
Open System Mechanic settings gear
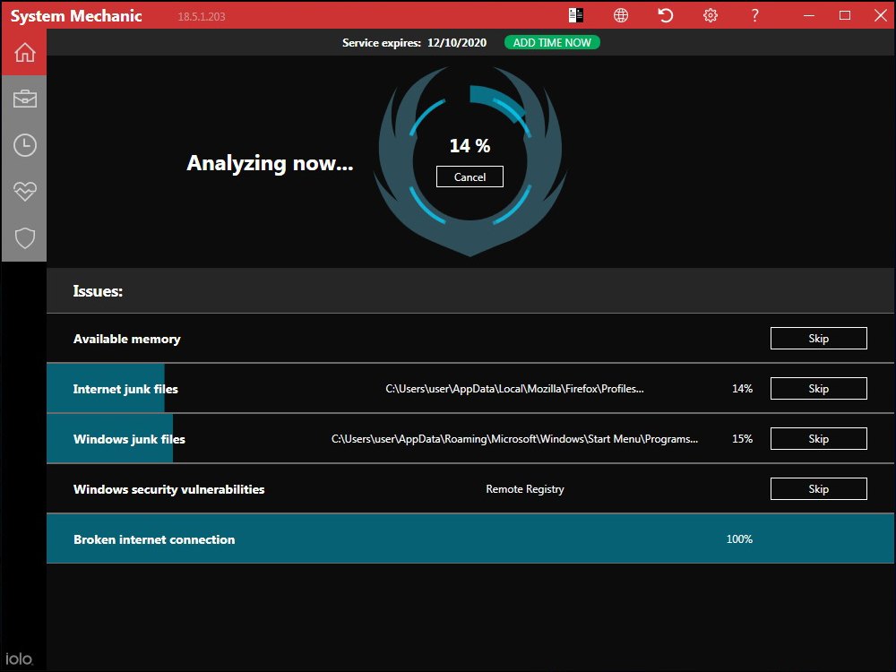(710, 15)
